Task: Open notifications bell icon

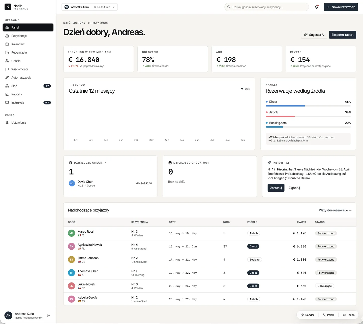Action: click(x=316, y=7)
